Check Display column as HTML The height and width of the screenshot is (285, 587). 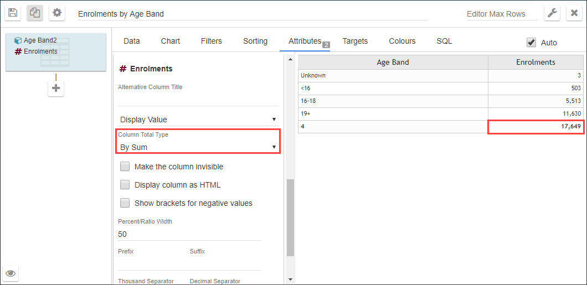pyautogui.click(x=125, y=185)
